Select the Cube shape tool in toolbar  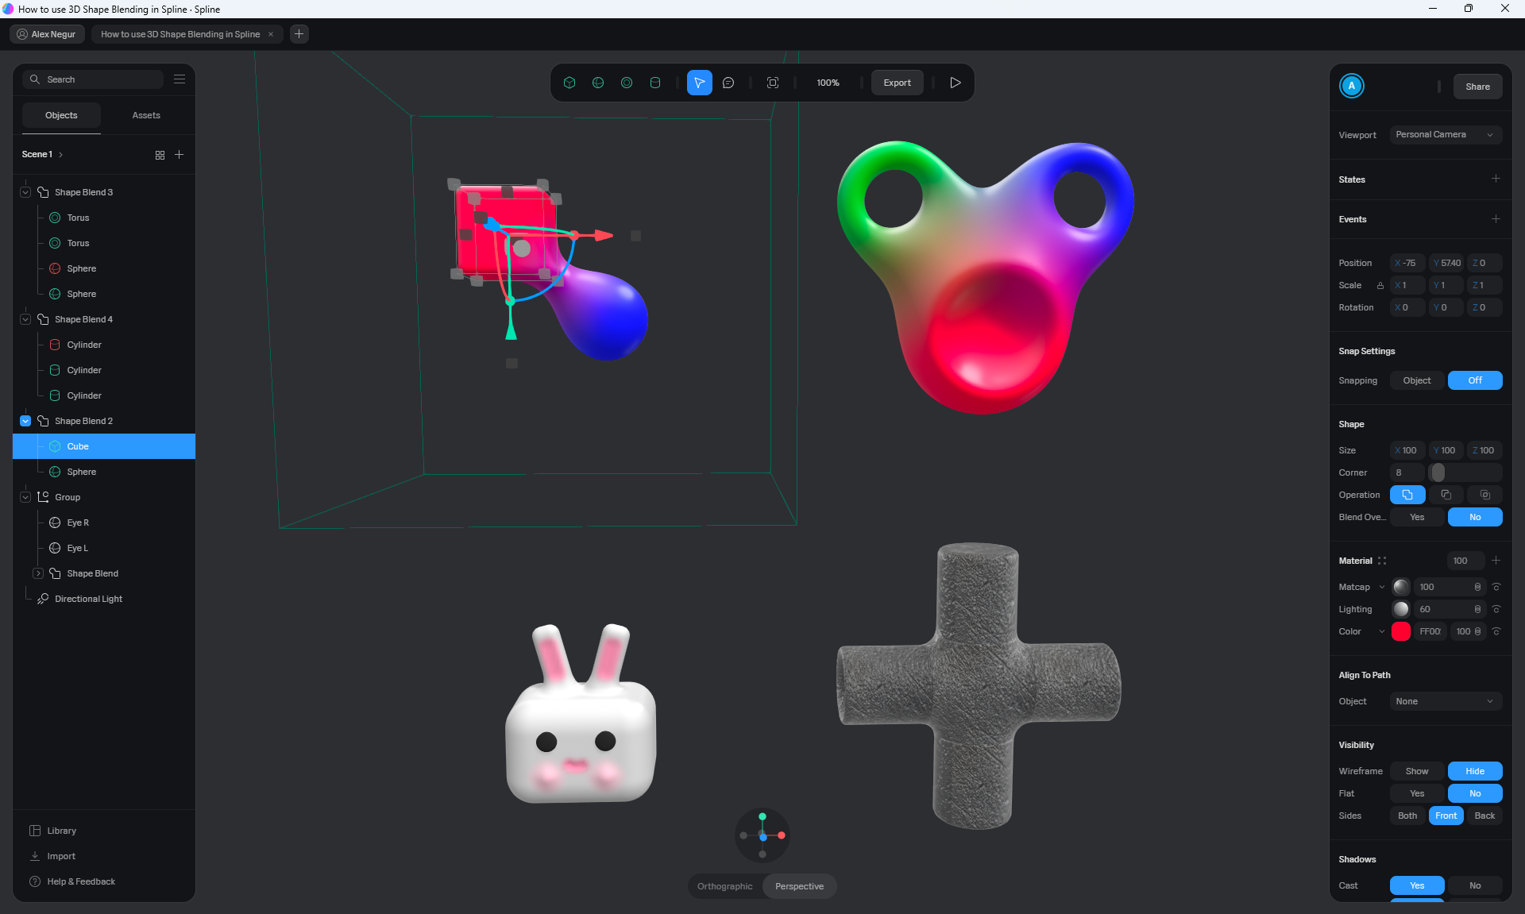[569, 83]
